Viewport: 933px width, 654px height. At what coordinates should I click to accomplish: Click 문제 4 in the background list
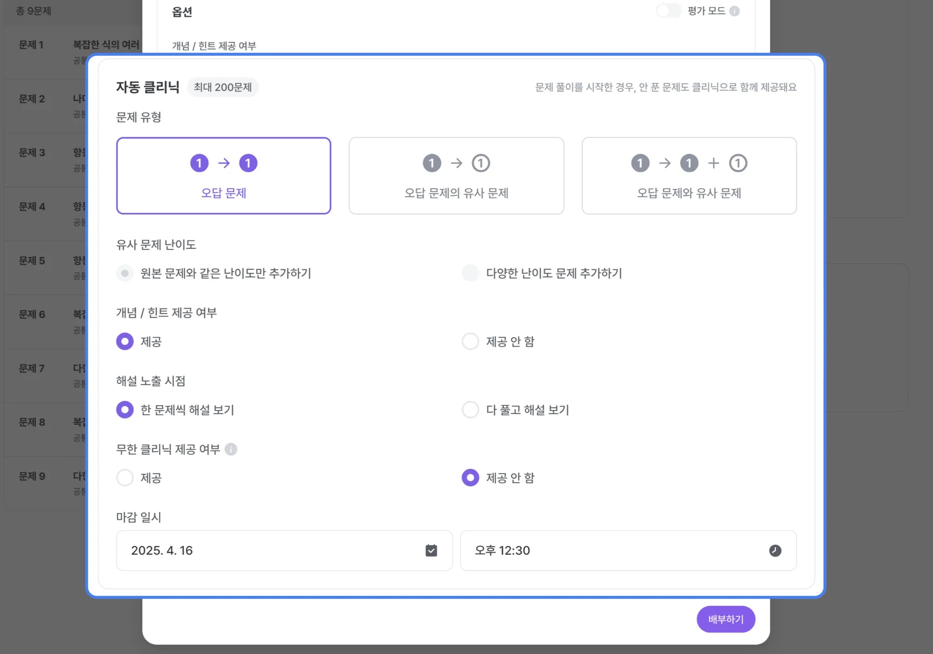(31, 206)
